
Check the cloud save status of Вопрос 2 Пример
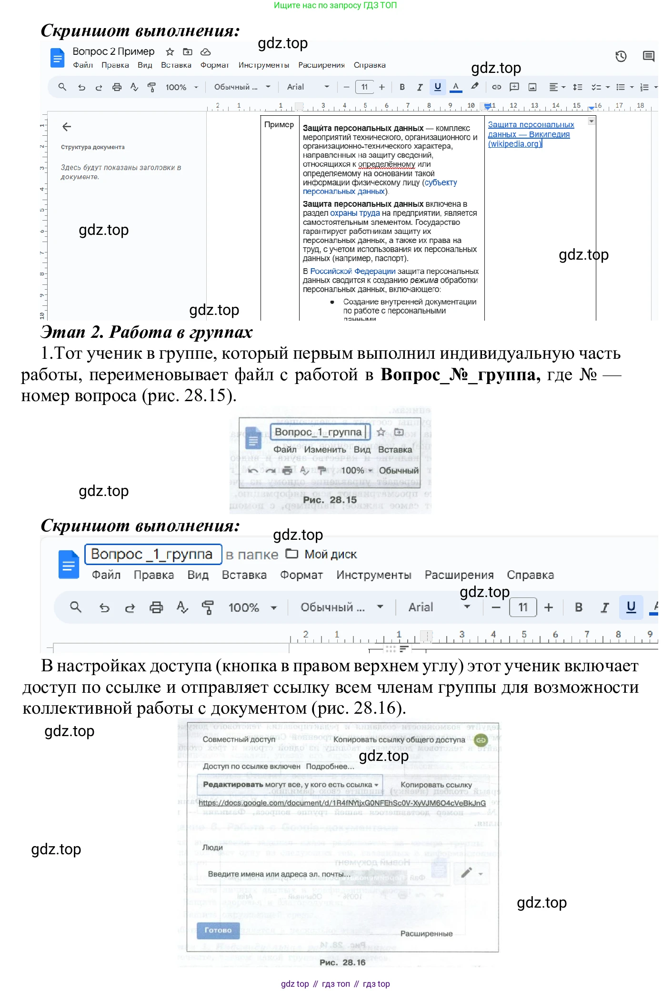click(x=205, y=51)
